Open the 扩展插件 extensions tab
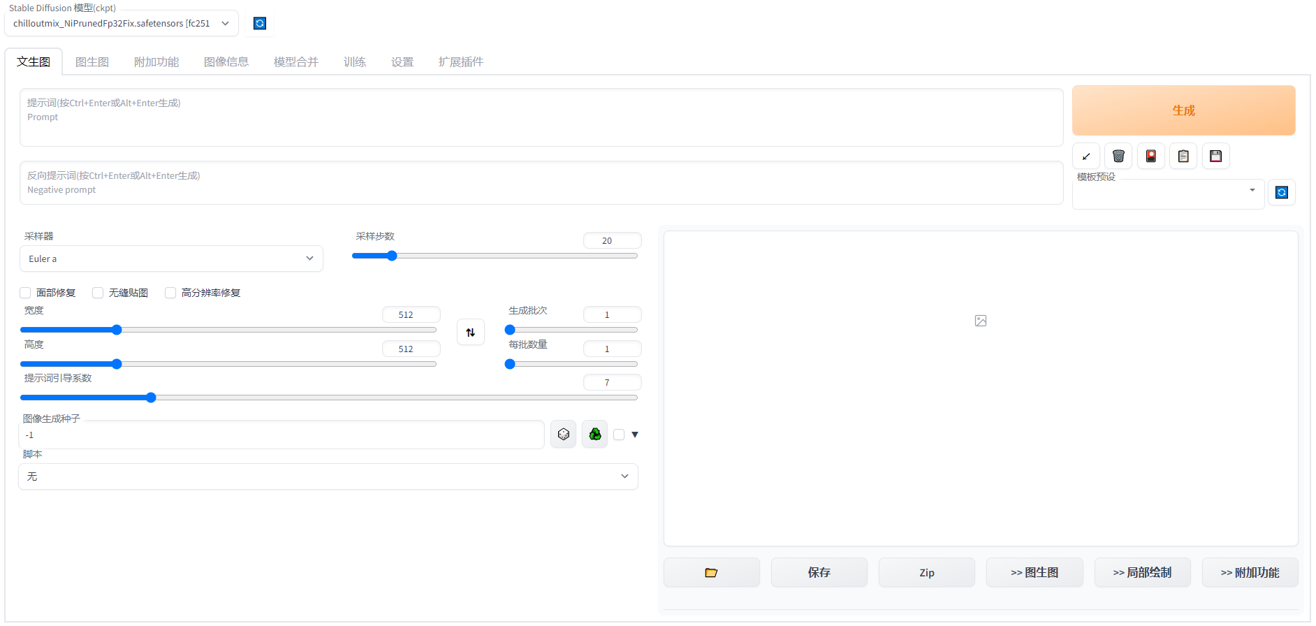 (x=461, y=62)
